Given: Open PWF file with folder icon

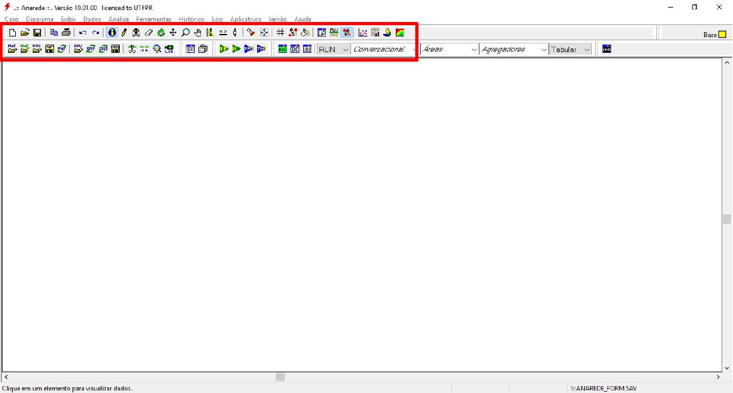Looking at the screenshot, I should pyautogui.click(x=13, y=49).
